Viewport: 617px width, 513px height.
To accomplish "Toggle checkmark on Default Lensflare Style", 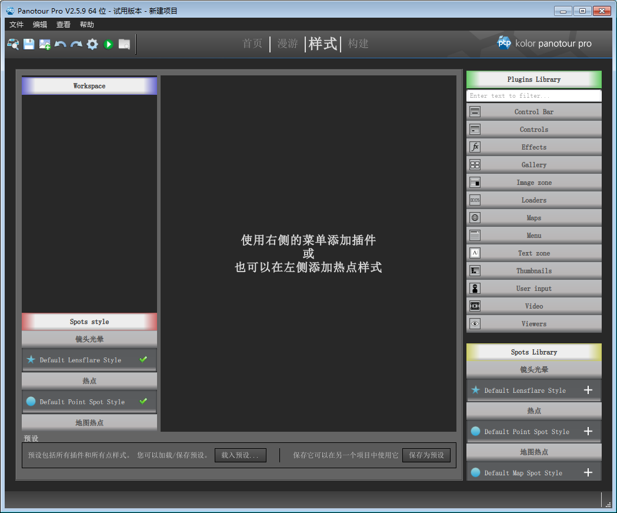I will coord(144,359).
